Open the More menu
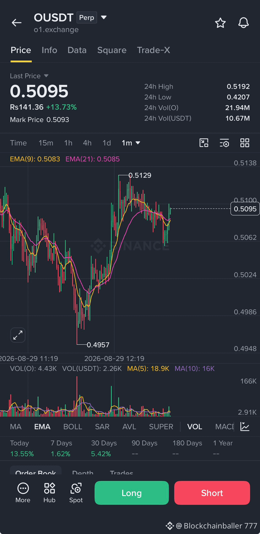The image size is (260, 534). coord(23,493)
